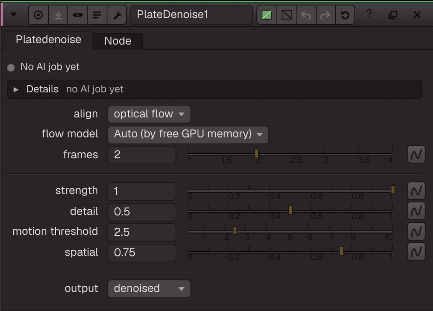
Task: Switch to the Node tab
Action: coord(118,41)
